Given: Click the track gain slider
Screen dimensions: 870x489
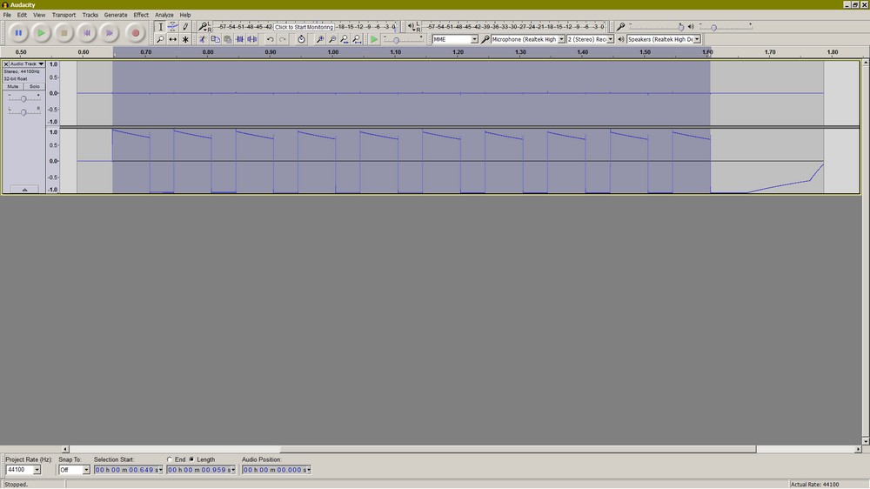Looking at the screenshot, I should pyautogui.click(x=23, y=98).
